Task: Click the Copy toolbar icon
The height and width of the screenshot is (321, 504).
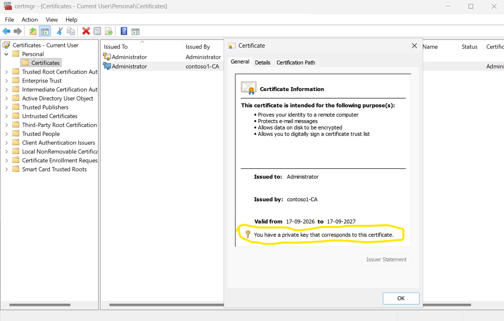Action: [x=71, y=31]
